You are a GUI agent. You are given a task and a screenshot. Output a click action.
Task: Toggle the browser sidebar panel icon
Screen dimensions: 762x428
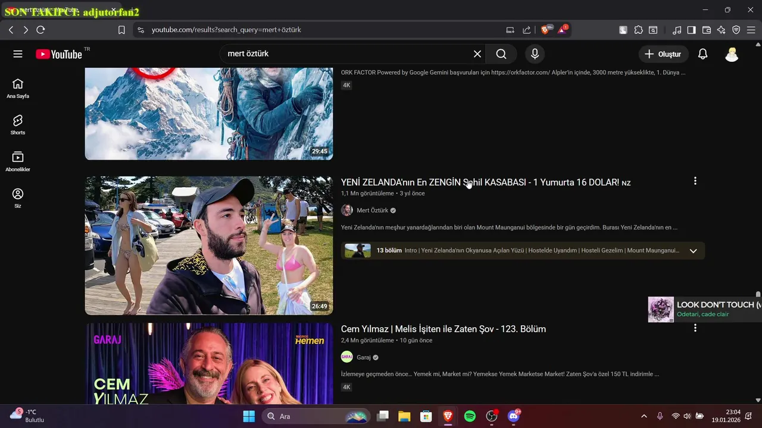(691, 30)
